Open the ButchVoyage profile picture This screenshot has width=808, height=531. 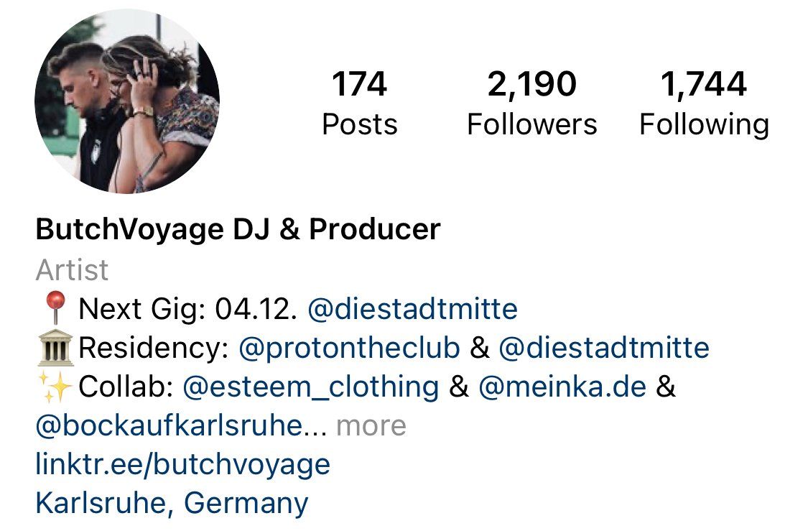(127, 102)
